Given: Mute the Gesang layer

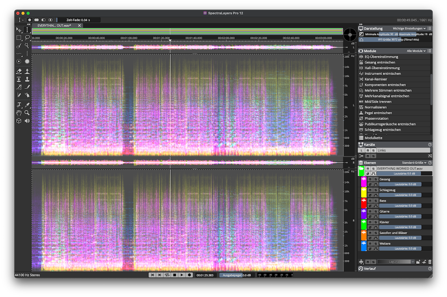Looking at the screenshot, I should (x=370, y=179).
